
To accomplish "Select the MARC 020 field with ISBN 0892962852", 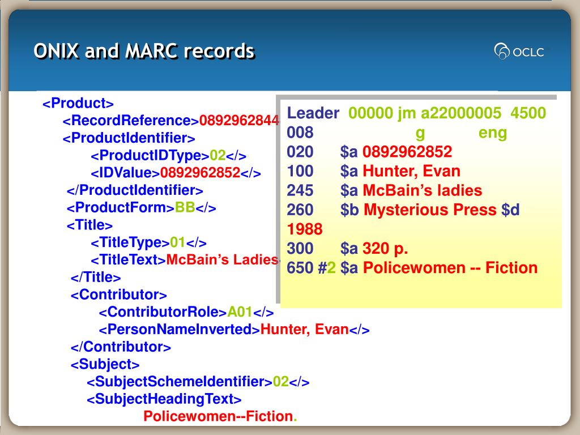I will tap(369, 152).
